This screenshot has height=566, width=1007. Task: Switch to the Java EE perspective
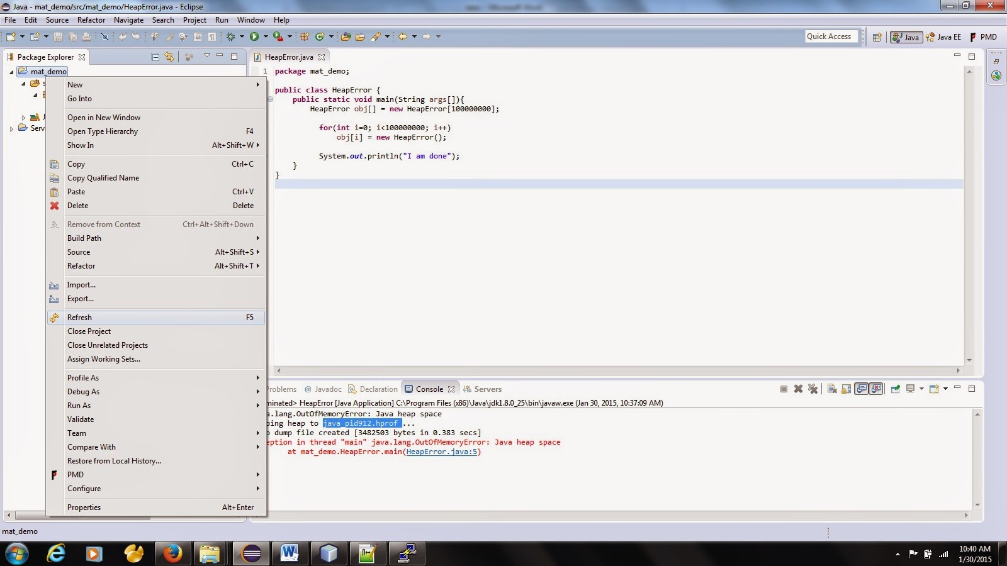coord(944,36)
